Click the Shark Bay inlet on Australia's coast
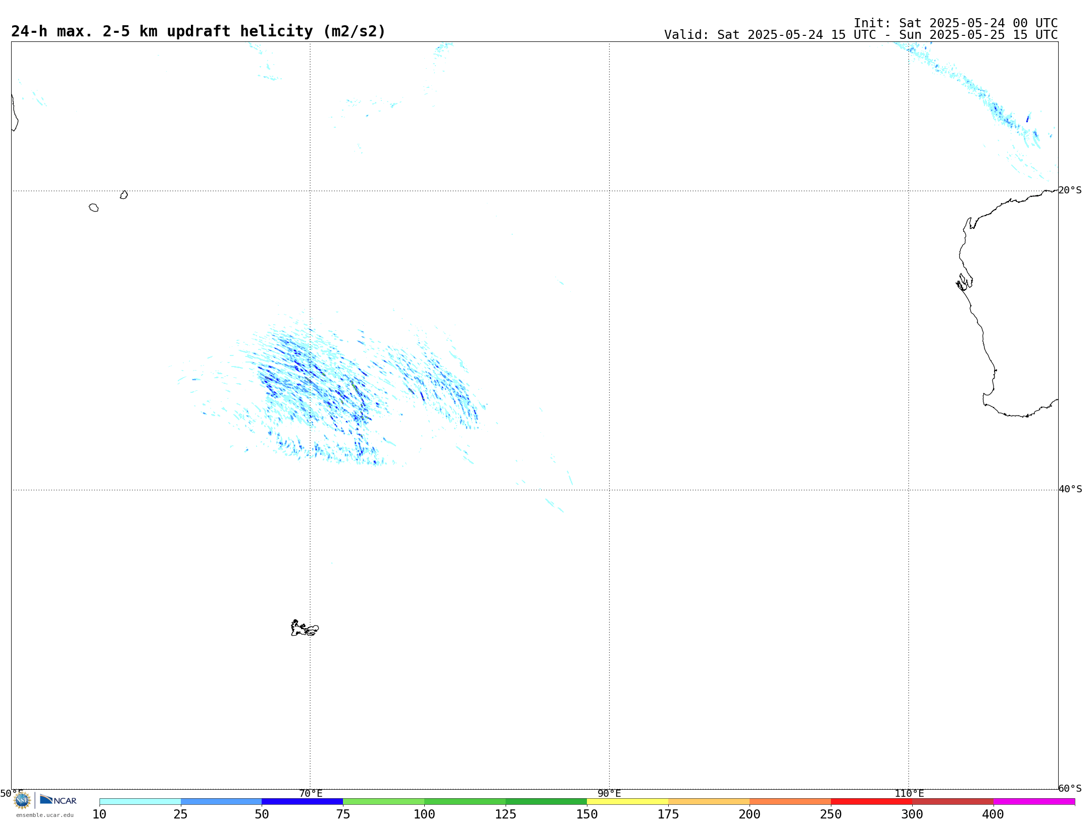1091x821 pixels. (x=964, y=282)
